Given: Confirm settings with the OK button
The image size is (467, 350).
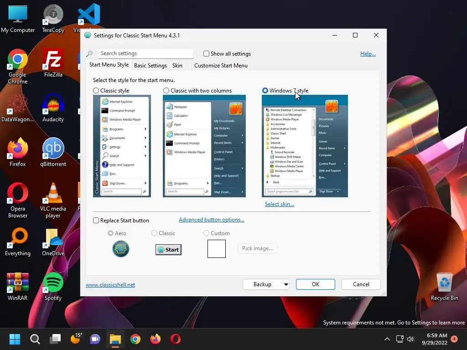Looking at the screenshot, I should click(x=316, y=284).
